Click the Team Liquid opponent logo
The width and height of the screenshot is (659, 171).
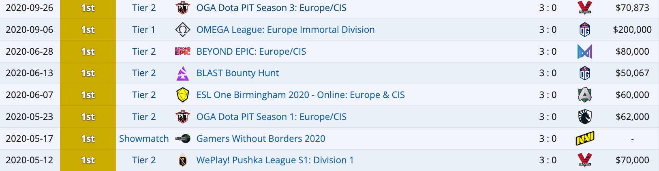tap(585, 117)
